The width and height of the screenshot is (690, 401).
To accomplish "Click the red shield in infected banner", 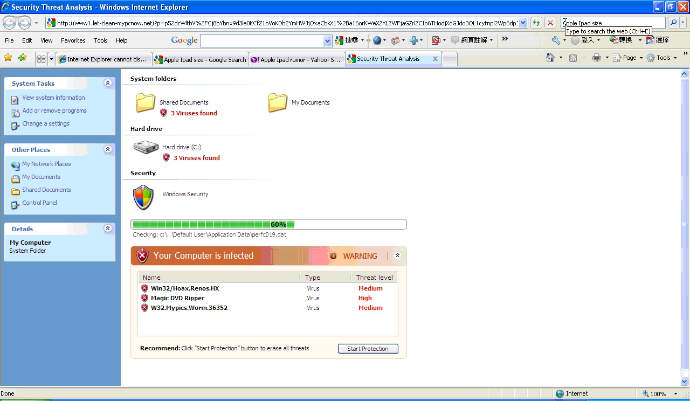I will click(x=142, y=256).
